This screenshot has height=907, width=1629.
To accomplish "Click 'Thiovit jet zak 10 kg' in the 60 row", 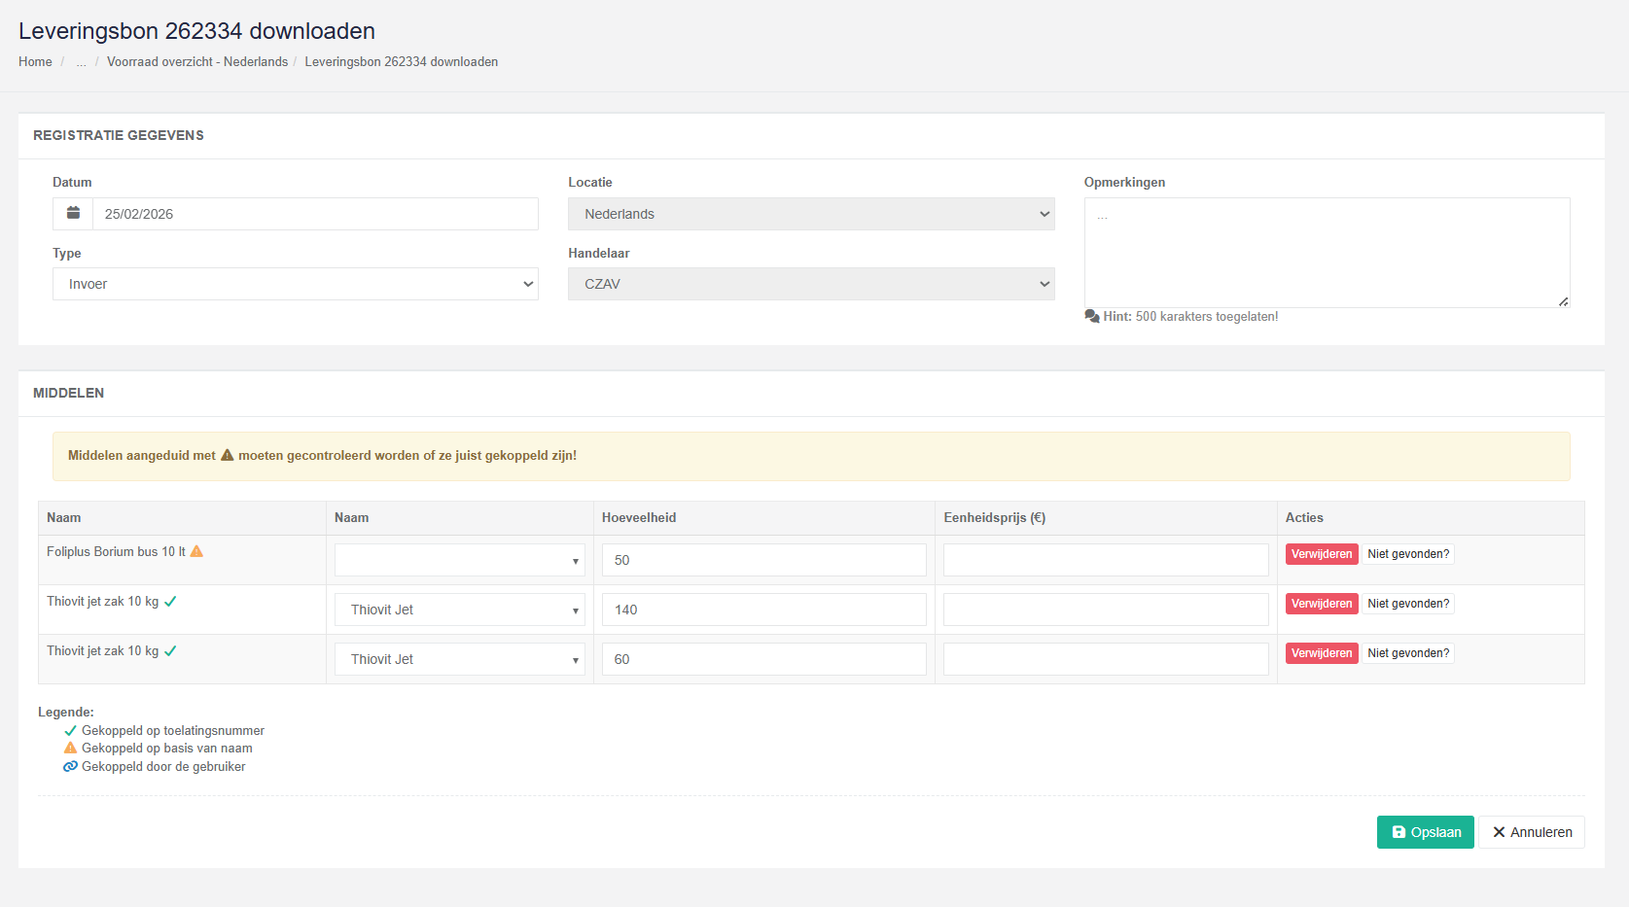I will point(102,650).
